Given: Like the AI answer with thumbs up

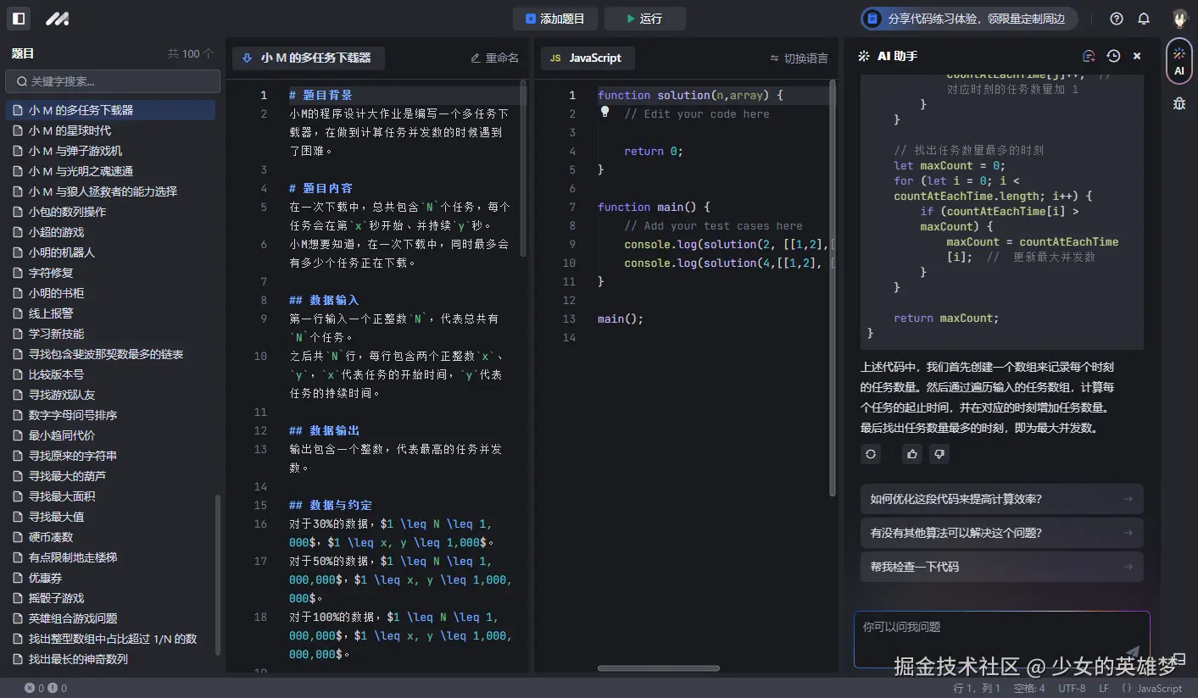Looking at the screenshot, I should [912, 454].
